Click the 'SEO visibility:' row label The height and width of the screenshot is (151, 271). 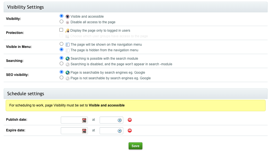point(17,75)
